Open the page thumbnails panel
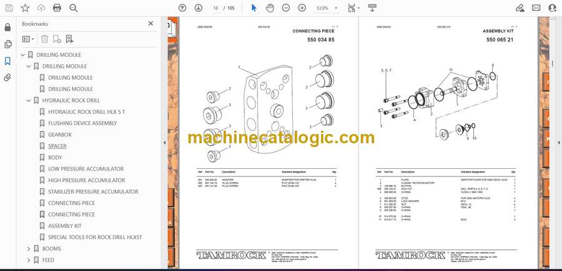Screen dimensions: 562x271 [7, 44]
